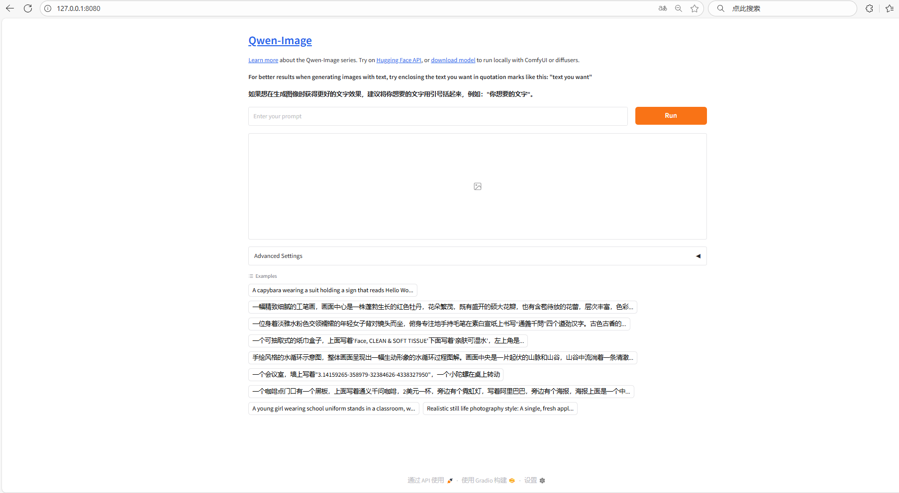
Task: Add page to favorites with star icon
Action: coord(695,8)
